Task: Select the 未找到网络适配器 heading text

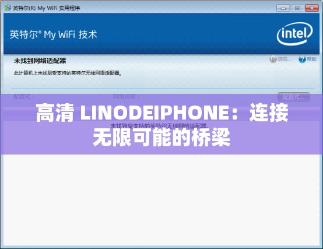Action: [x=40, y=61]
